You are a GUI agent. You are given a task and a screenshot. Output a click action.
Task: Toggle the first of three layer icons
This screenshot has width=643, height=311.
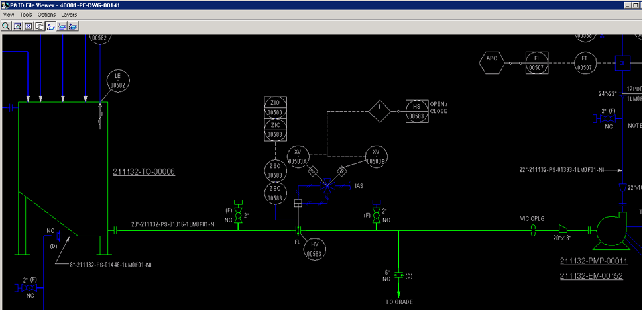pos(51,26)
